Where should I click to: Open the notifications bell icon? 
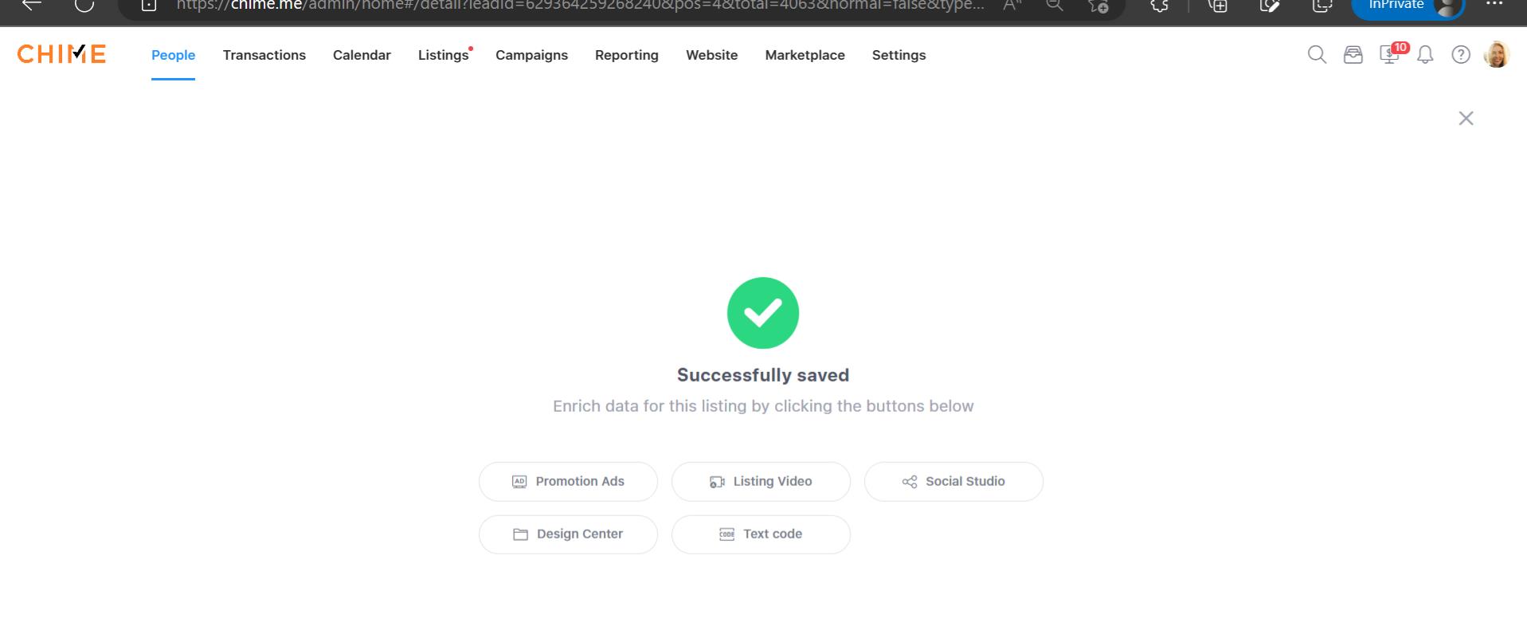[x=1425, y=54]
